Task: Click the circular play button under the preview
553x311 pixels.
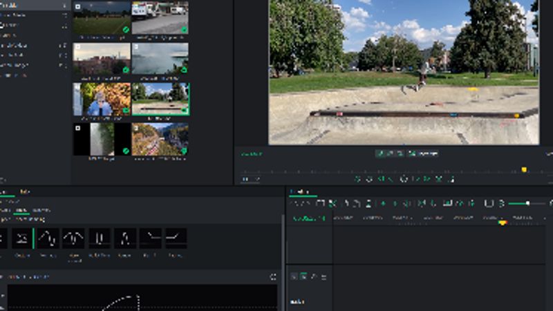Action: [404, 179]
